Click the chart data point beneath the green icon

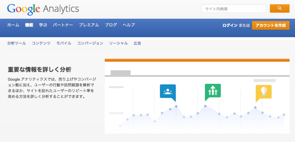pos(205,106)
